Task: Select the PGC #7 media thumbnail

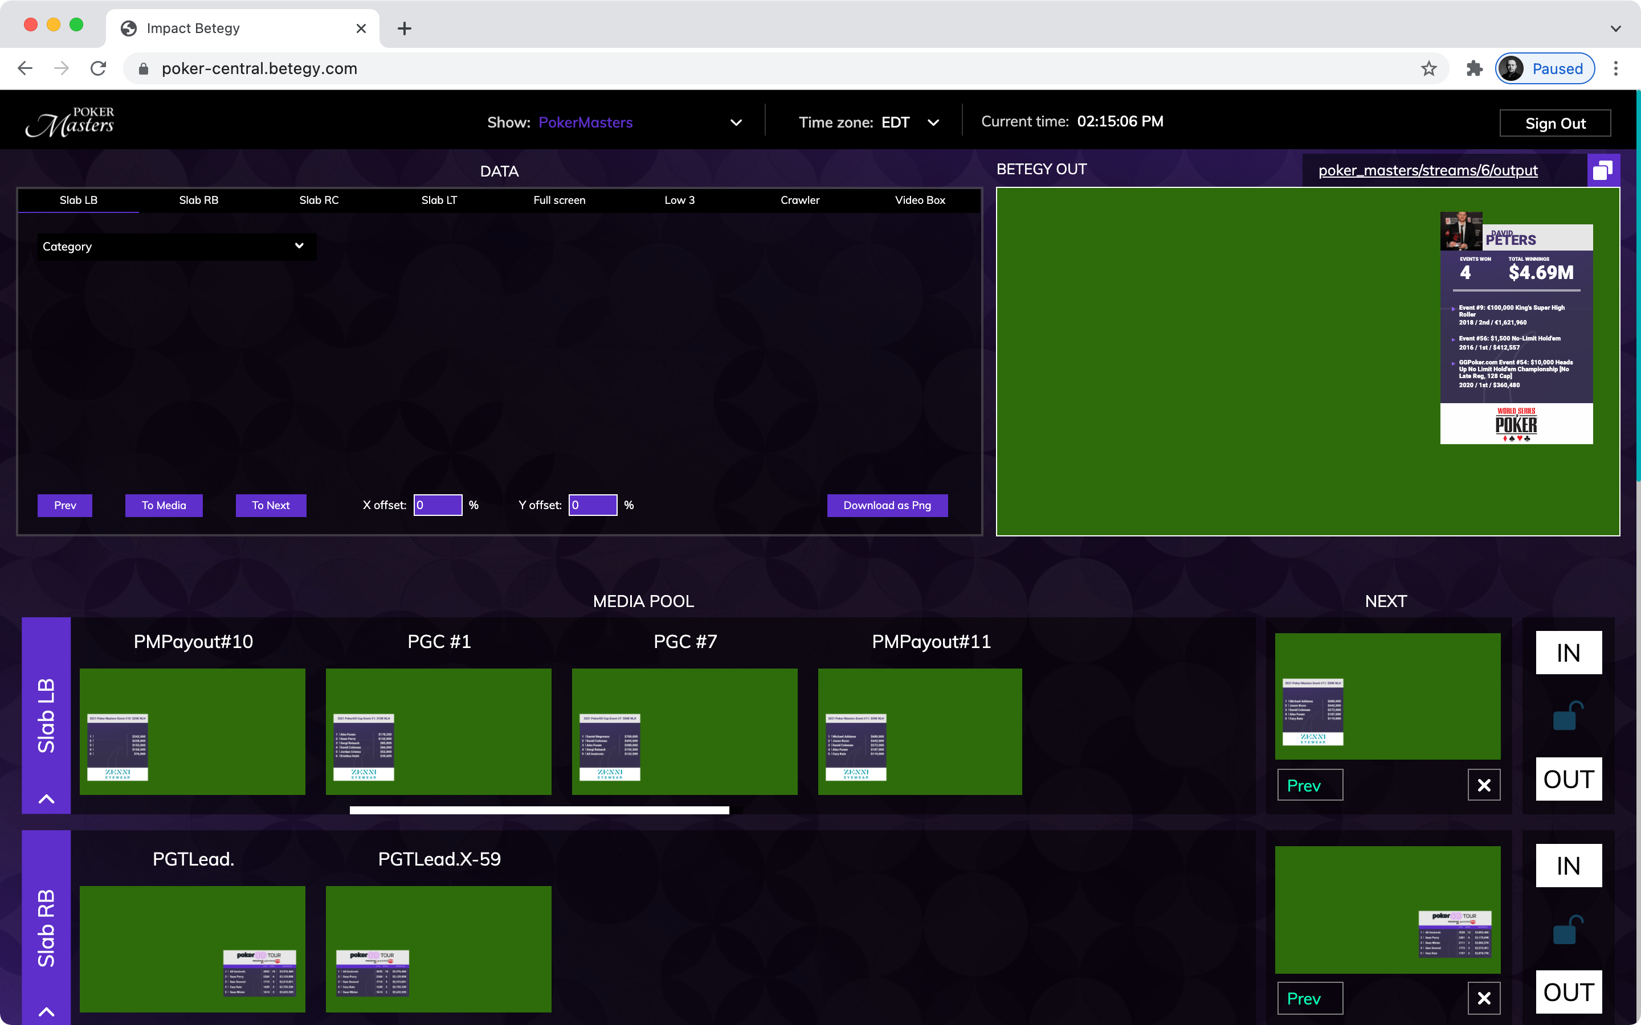Action: (x=684, y=731)
